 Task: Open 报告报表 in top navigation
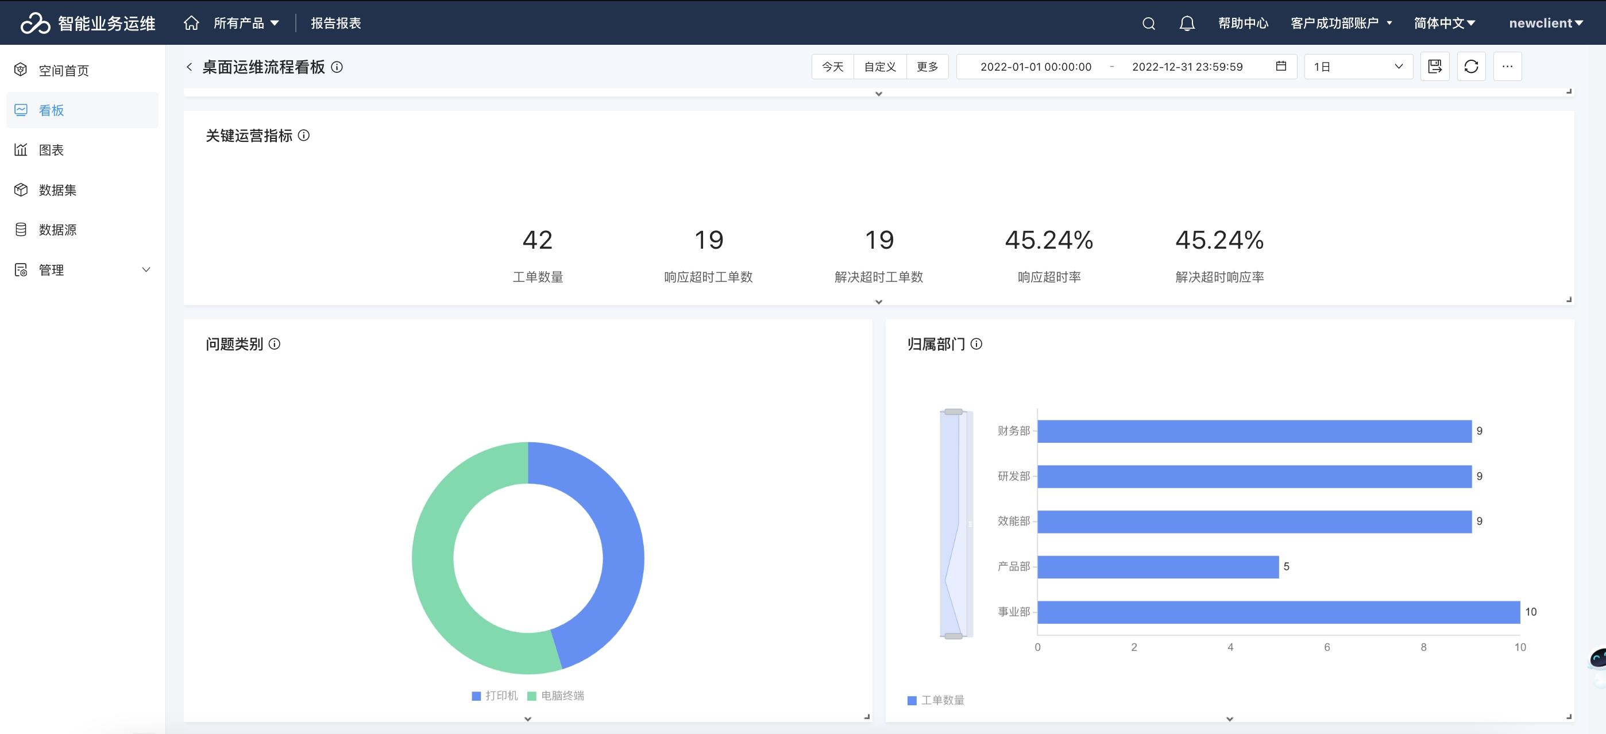(x=336, y=23)
